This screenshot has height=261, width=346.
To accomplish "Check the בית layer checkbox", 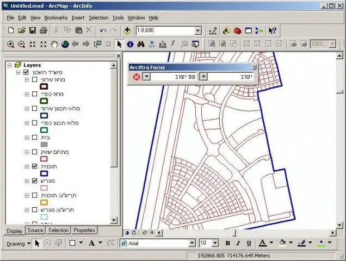I will (35, 137).
